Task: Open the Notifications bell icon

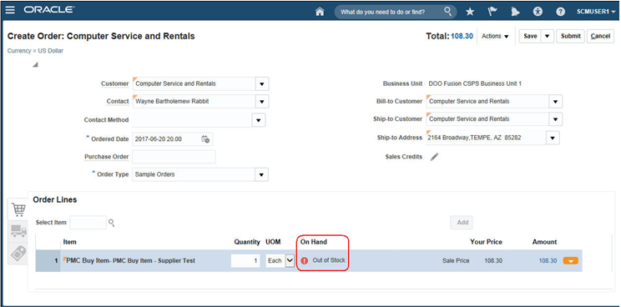Action: [x=515, y=12]
